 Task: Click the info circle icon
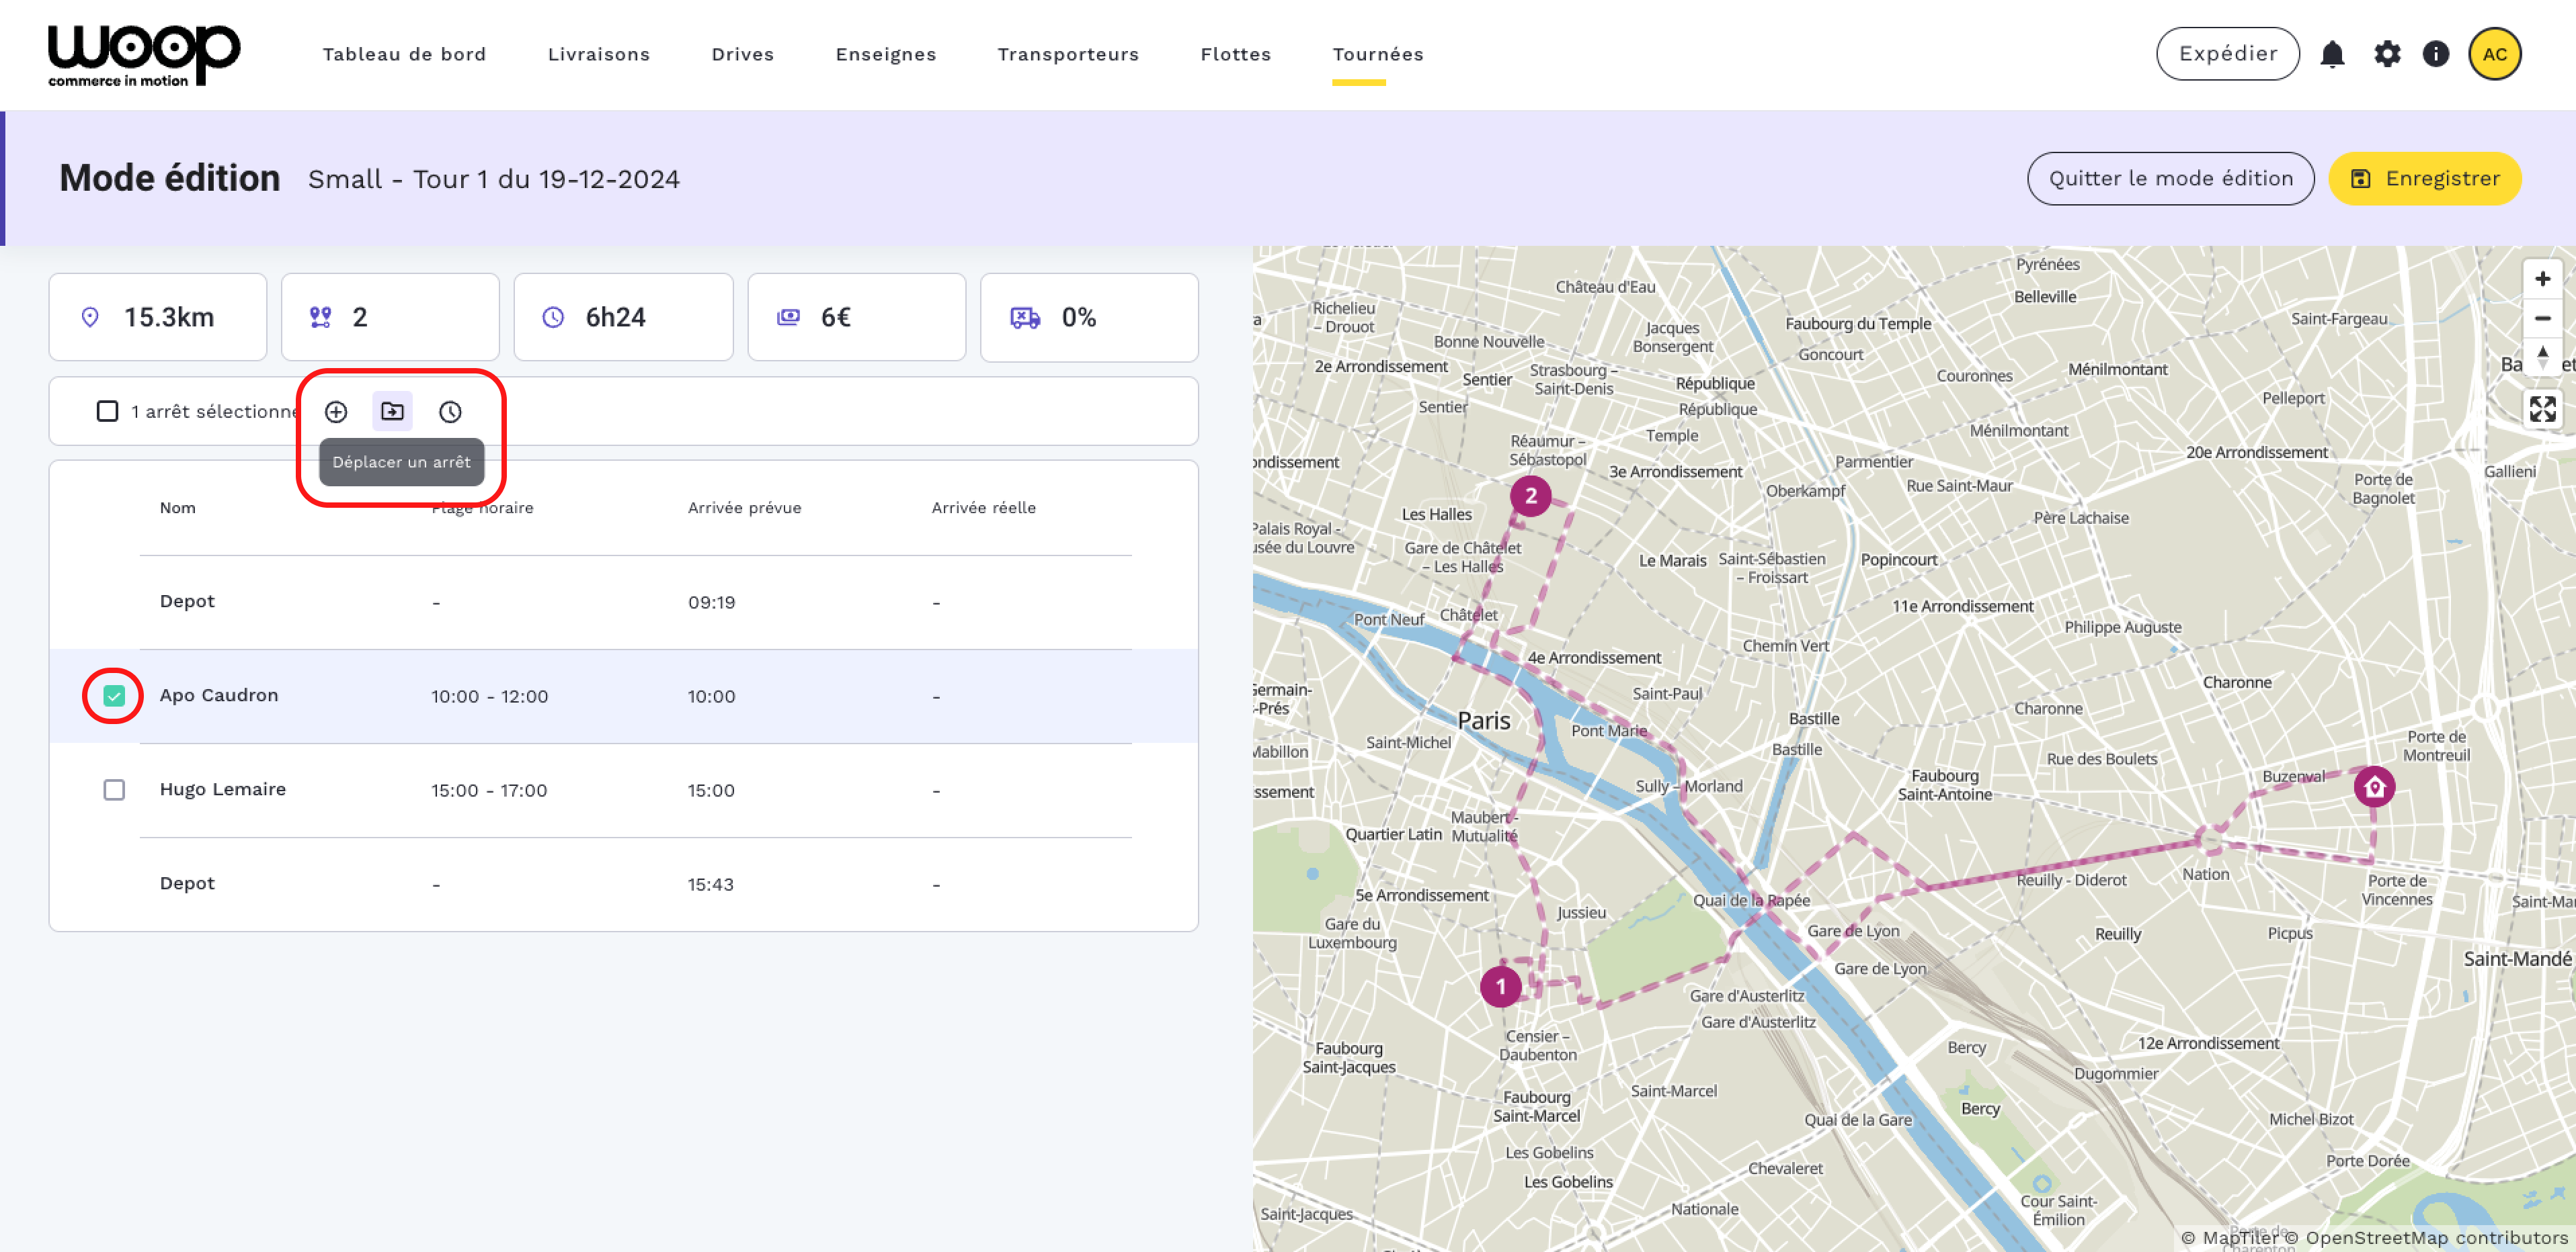pyautogui.click(x=2436, y=54)
